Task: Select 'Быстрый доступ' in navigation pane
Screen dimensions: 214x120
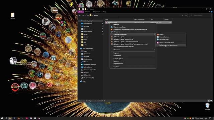Action: pyautogui.click(x=88, y=21)
